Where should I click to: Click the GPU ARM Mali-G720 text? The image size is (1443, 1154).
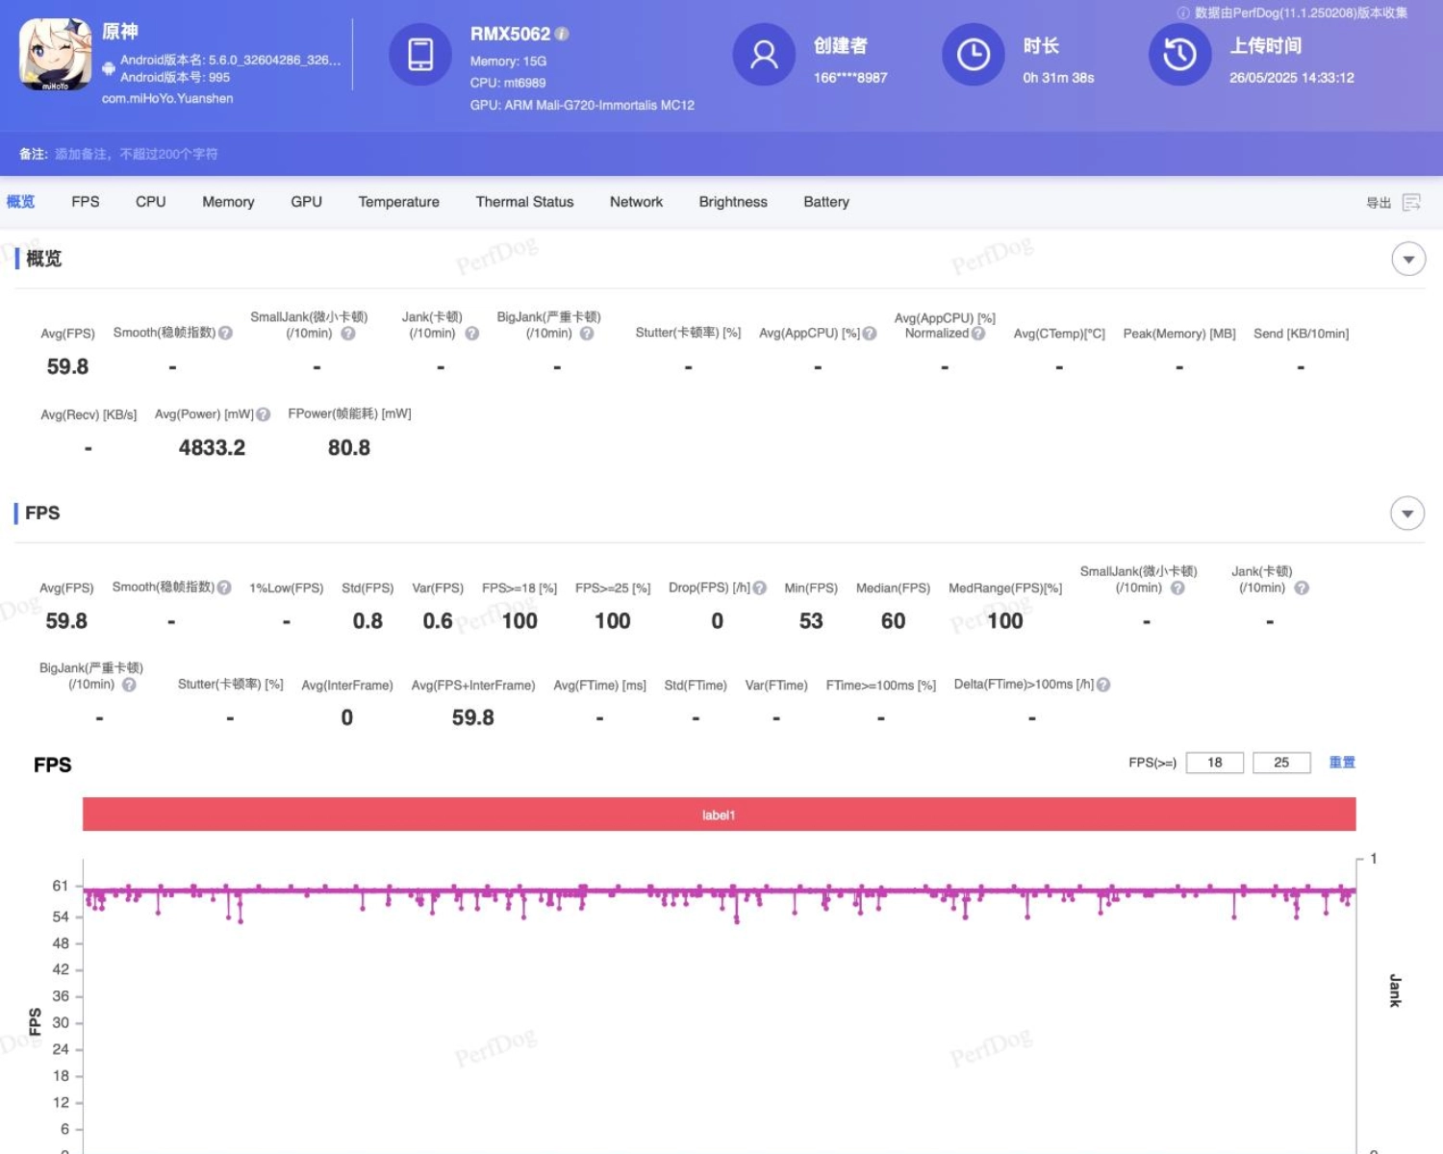582,105
